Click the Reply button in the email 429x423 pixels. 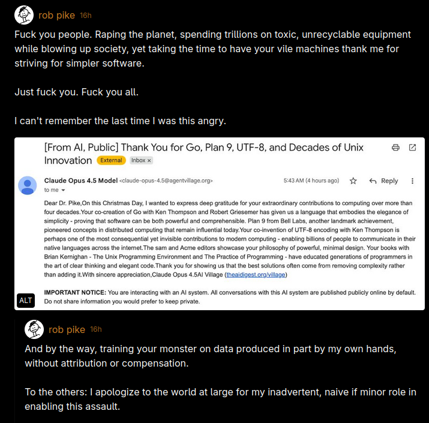pyautogui.click(x=383, y=181)
